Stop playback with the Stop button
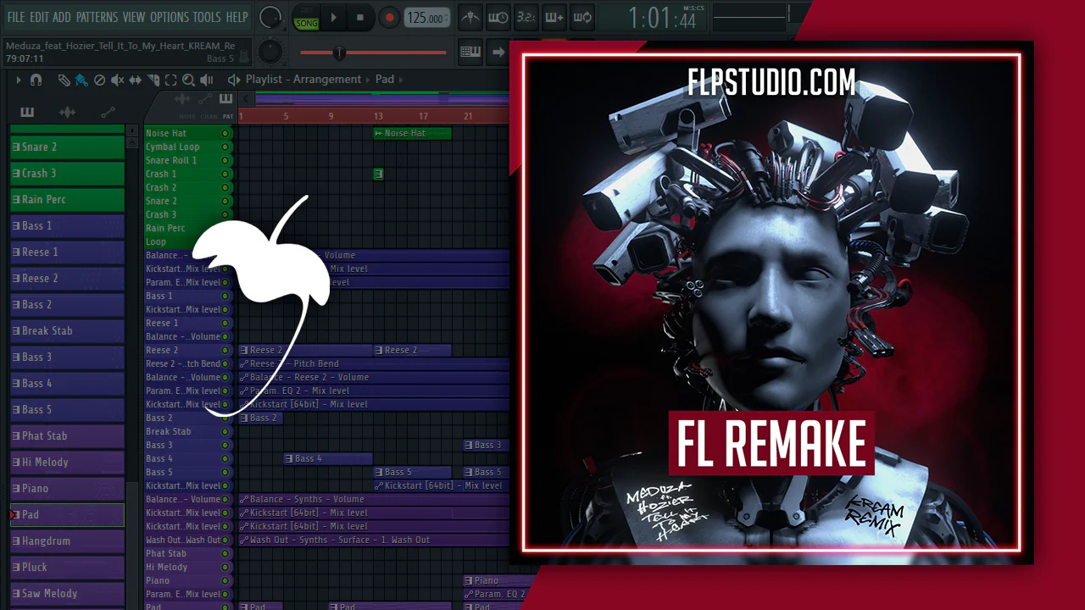1085x610 pixels. tap(360, 18)
